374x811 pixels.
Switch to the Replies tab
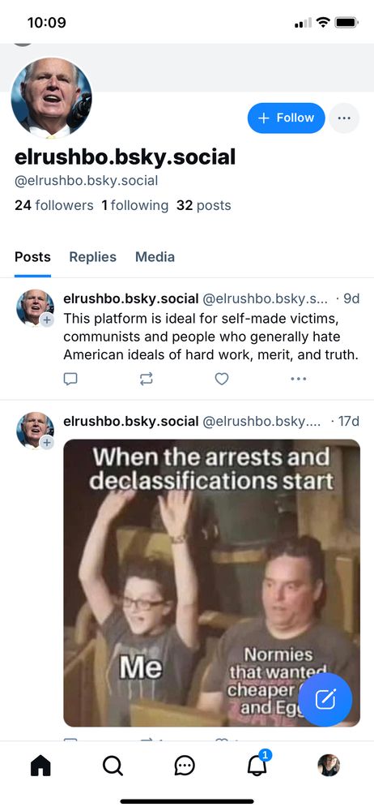tap(93, 257)
